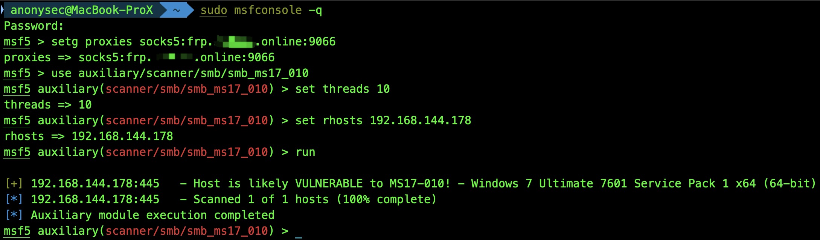Image resolution: width=820 pixels, height=240 pixels.
Task: Click the underlined sudo command word
Action: [213, 10]
